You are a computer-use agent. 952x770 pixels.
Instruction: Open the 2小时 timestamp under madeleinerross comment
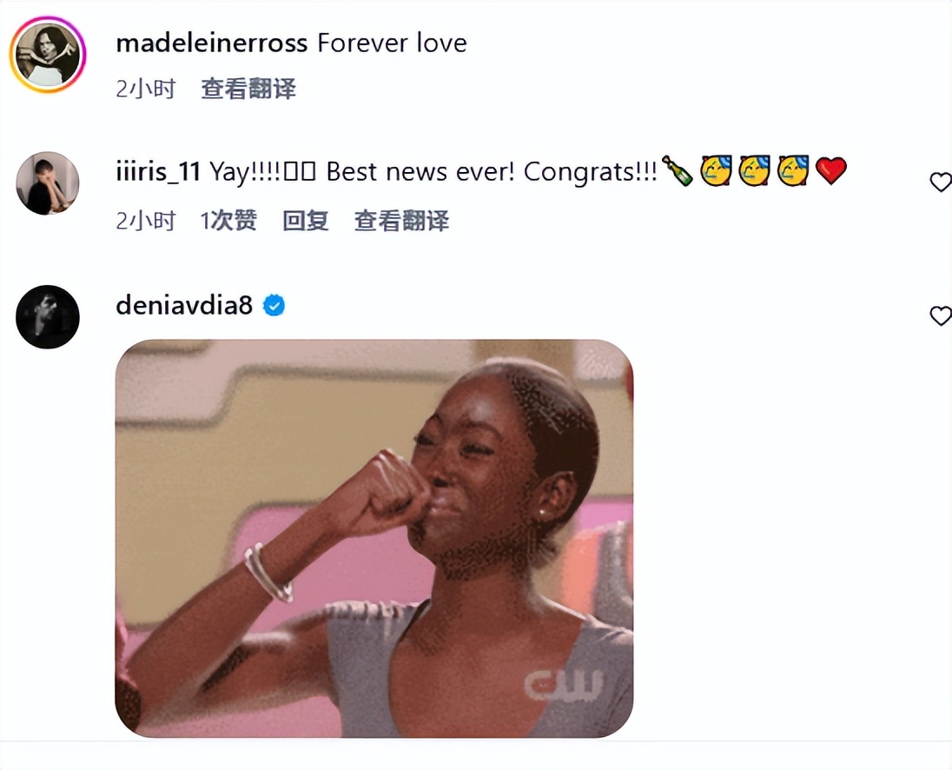pyautogui.click(x=146, y=89)
